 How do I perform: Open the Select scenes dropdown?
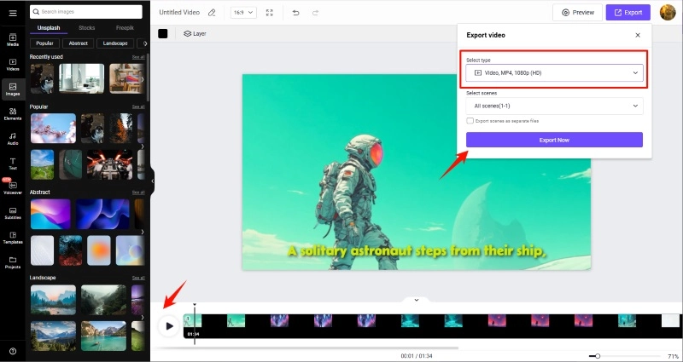(x=554, y=106)
